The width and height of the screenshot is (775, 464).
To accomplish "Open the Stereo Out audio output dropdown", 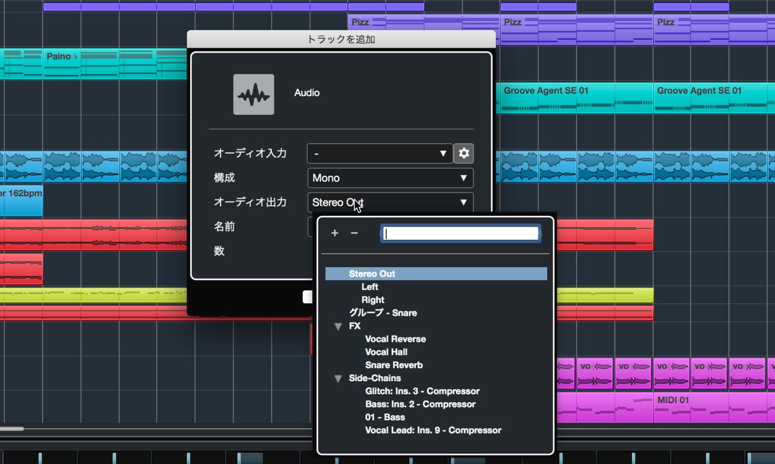I will [390, 202].
